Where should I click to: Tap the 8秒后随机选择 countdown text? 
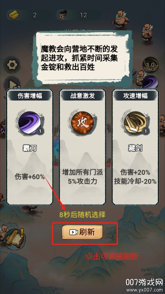point(82,215)
